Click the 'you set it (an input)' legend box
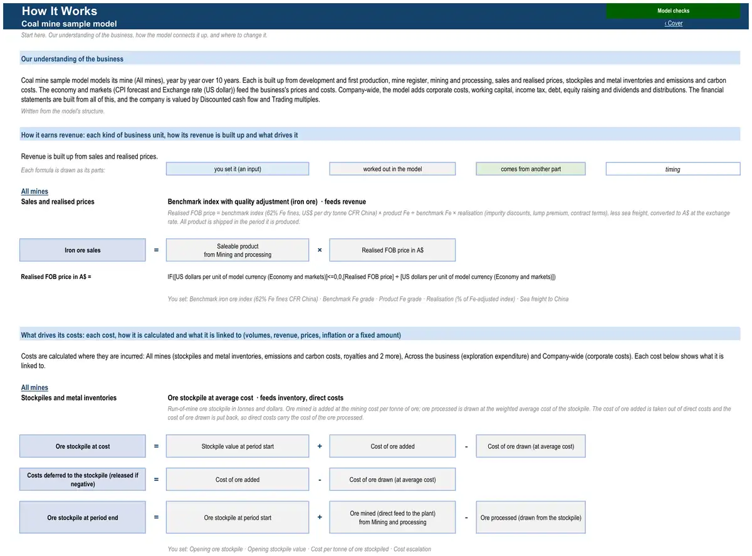The image size is (752, 556). [238, 169]
